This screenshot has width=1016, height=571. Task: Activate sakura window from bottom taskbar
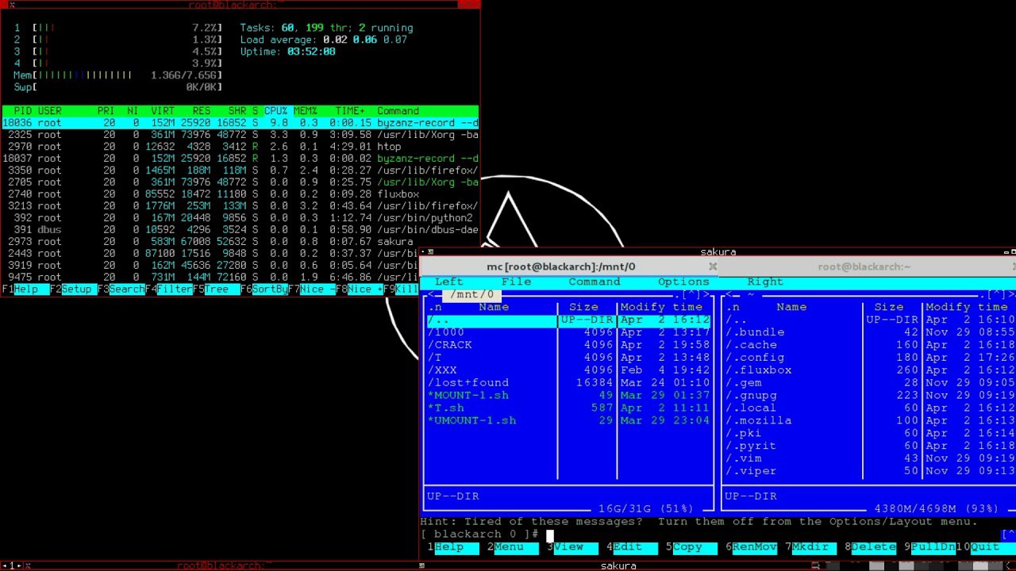618,565
